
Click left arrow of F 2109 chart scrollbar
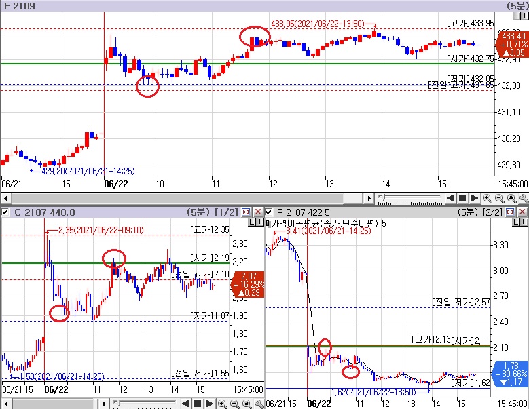point(5,198)
